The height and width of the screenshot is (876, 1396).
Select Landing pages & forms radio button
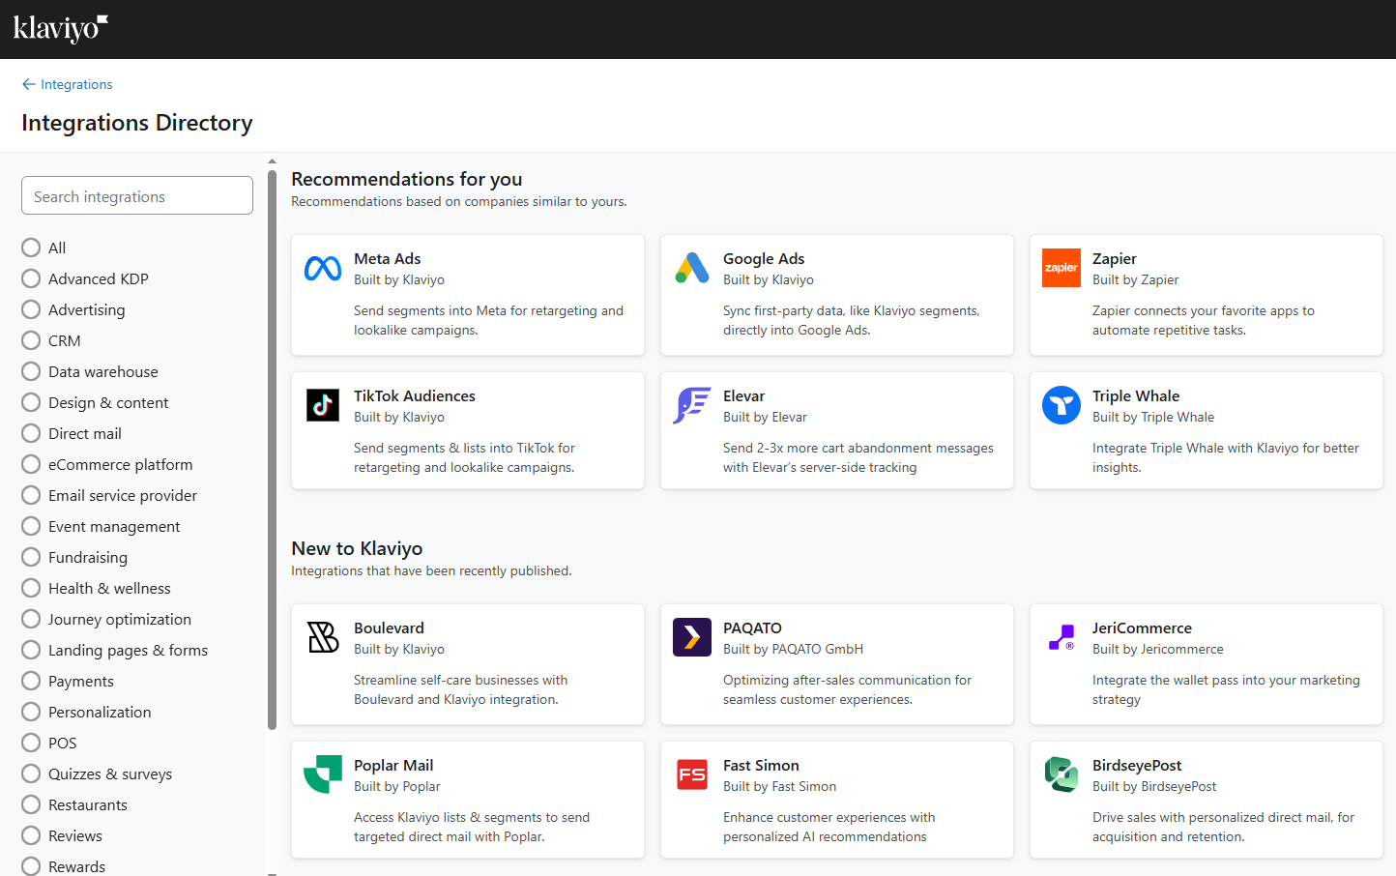tap(31, 650)
